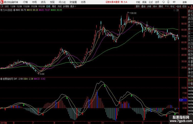Click the 叠加 overlay button
This screenshot has width=193, height=124.
coord(143,6)
